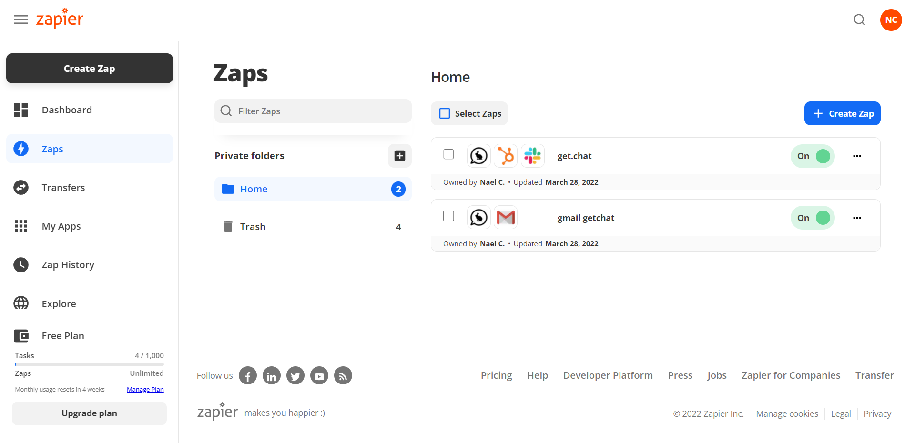
Task: Click the blue Create Zap button
Action: (x=842, y=113)
